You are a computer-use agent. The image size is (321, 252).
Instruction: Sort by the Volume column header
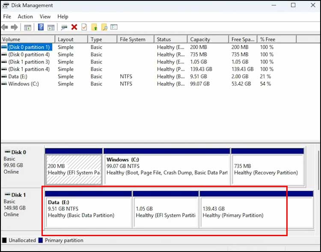pyautogui.click(x=28, y=39)
